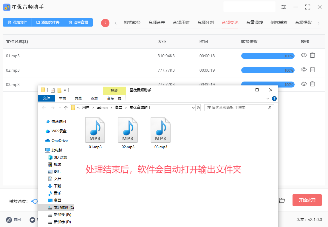Image resolution: width=328 pixels, height=227 pixels.
Task: Open the 主页 tab in Explorer ribbon
Action: 63,98
